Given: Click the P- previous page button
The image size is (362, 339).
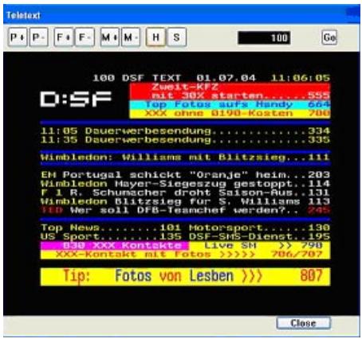Looking at the screenshot, I should tap(39, 37).
